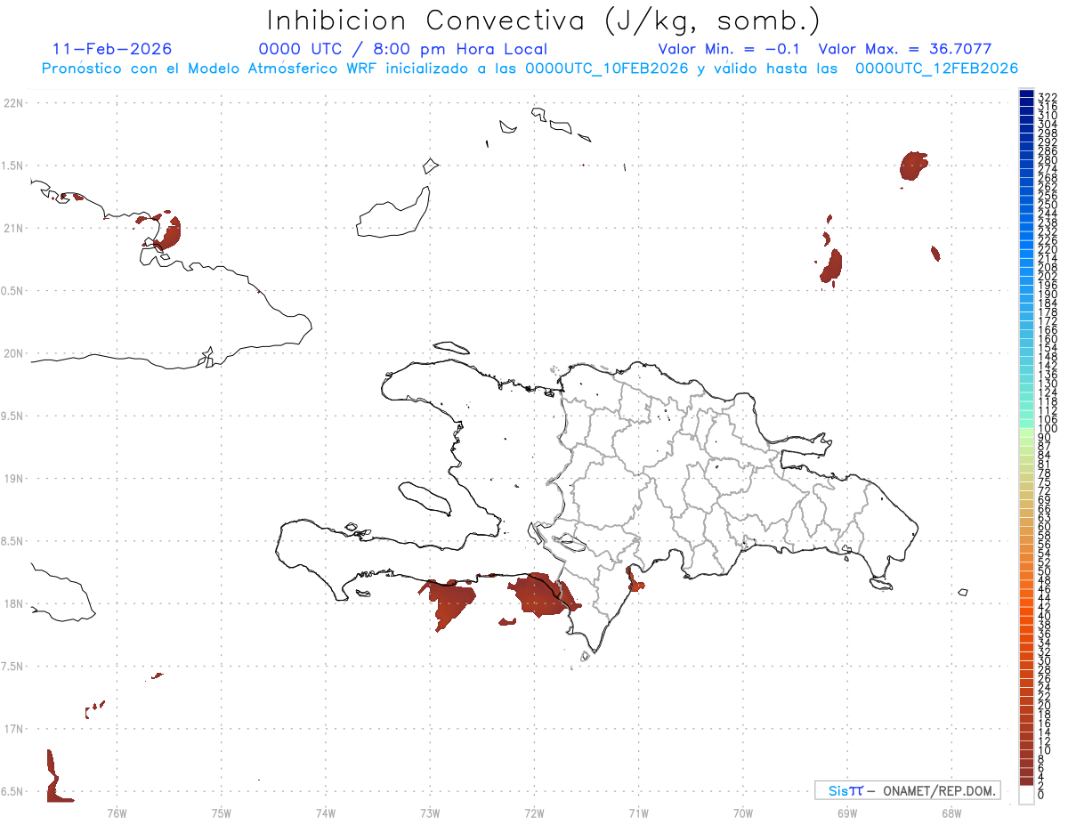The image size is (1068, 825).
Task: Click the elongated red shaded area north of 69W near 20.7N
Action: [x=831, y=267]
